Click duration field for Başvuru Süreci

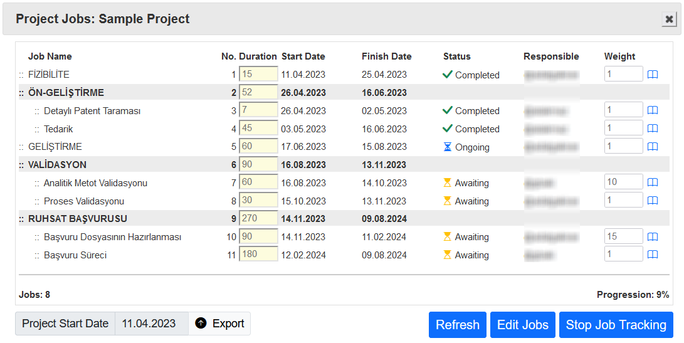(x=258, y=255)
